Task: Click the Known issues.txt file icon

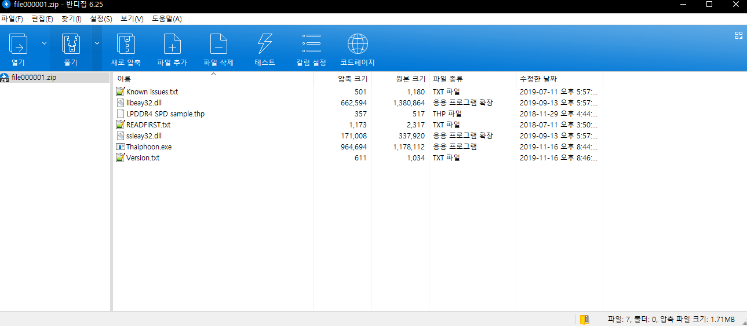Action: click(x=120, y=91)
